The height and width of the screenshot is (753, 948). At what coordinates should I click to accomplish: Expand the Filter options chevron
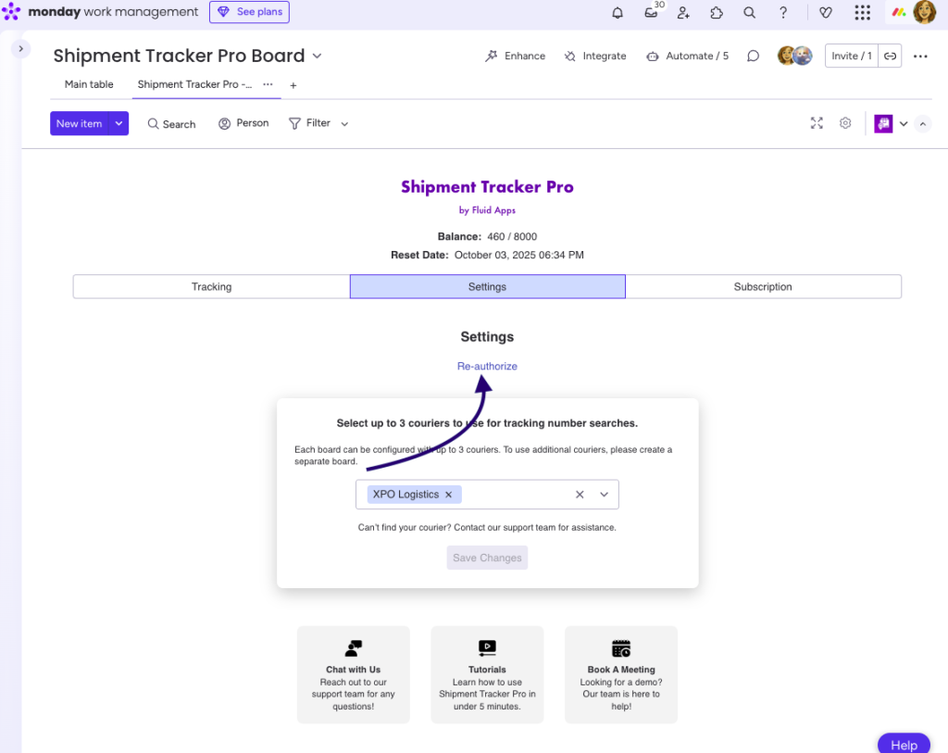coord(344,124)
